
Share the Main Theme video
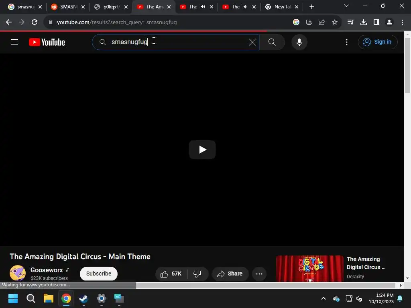[x=230, y=274]
